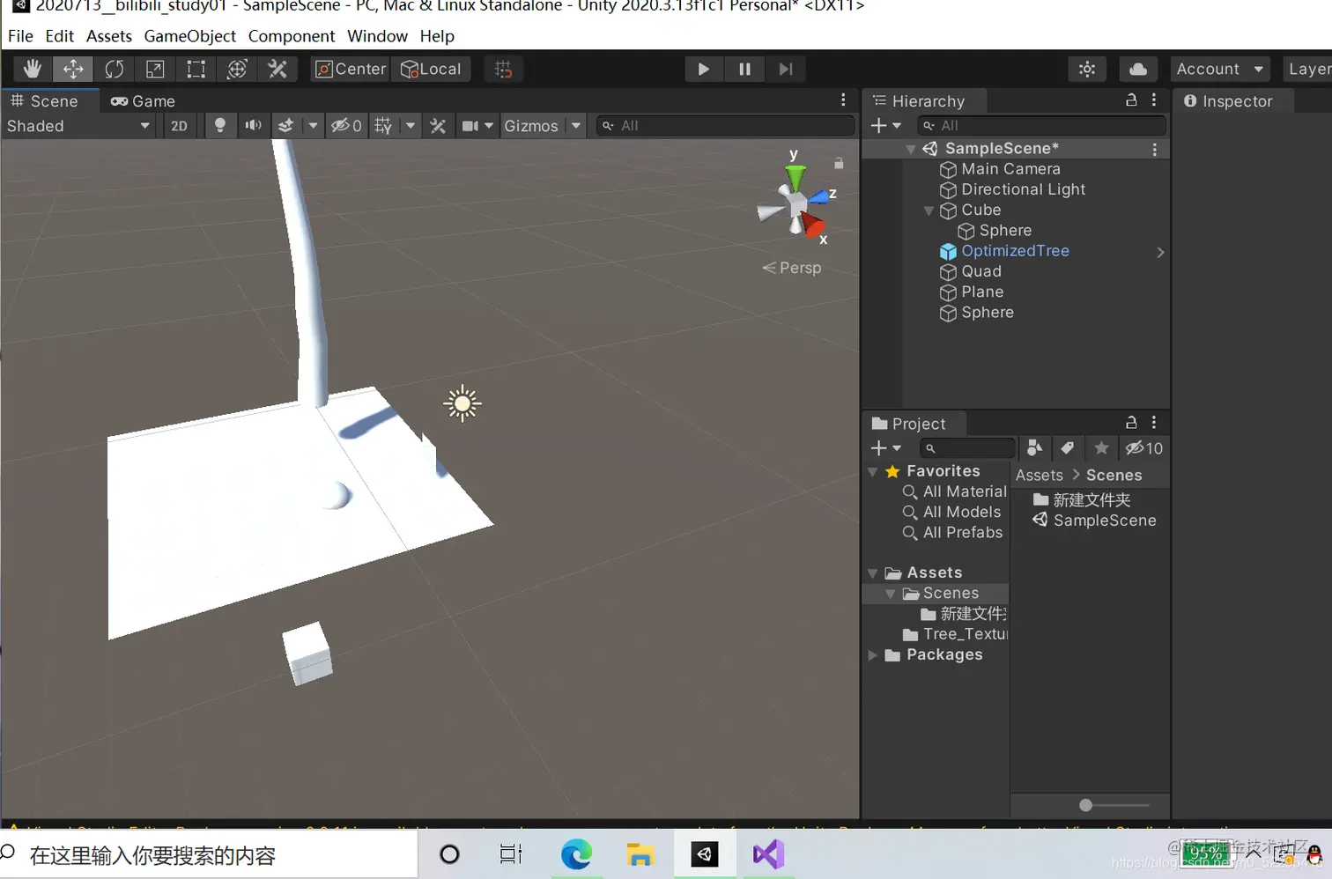
Task: Open custom editor tools
Action: coord(277,69)
